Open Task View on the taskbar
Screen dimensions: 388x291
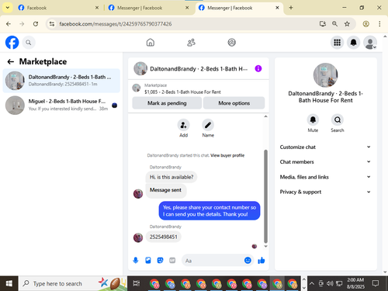point(137,283)
